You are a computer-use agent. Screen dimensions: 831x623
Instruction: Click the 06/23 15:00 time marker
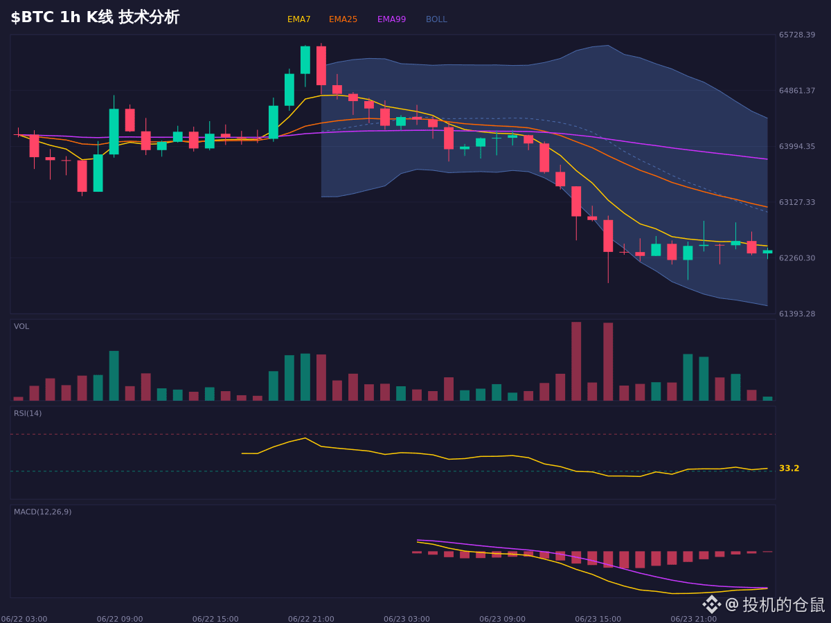click(x=598, y=619)
